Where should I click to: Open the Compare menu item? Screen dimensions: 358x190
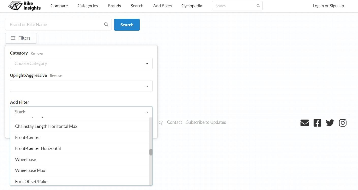point(59,6)
